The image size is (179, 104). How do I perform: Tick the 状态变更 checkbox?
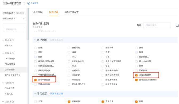click(69, 75)
